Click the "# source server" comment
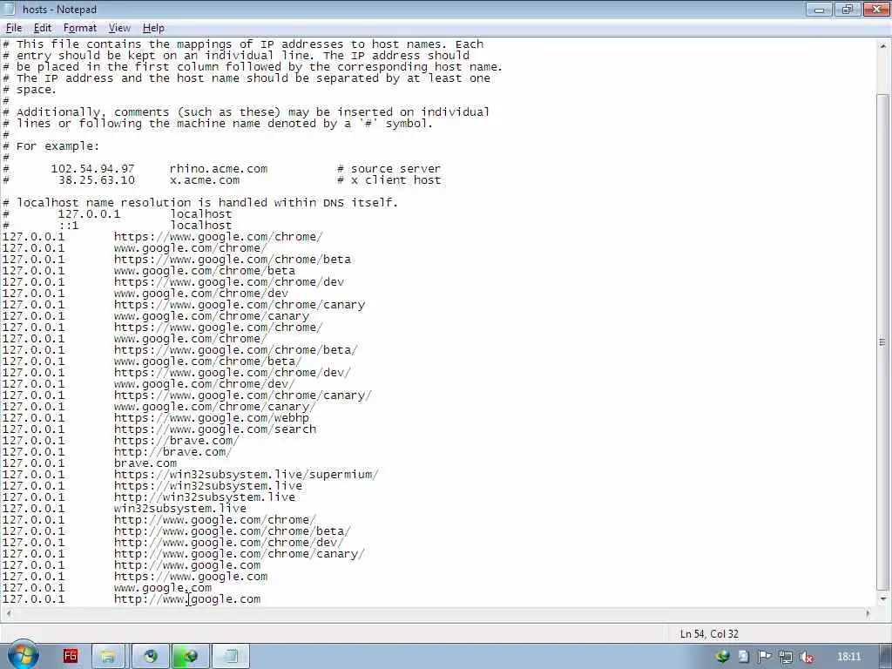Image resolution: width=892 pixels, height=669 pixels. pyautogui.click(x=389, y=168)
